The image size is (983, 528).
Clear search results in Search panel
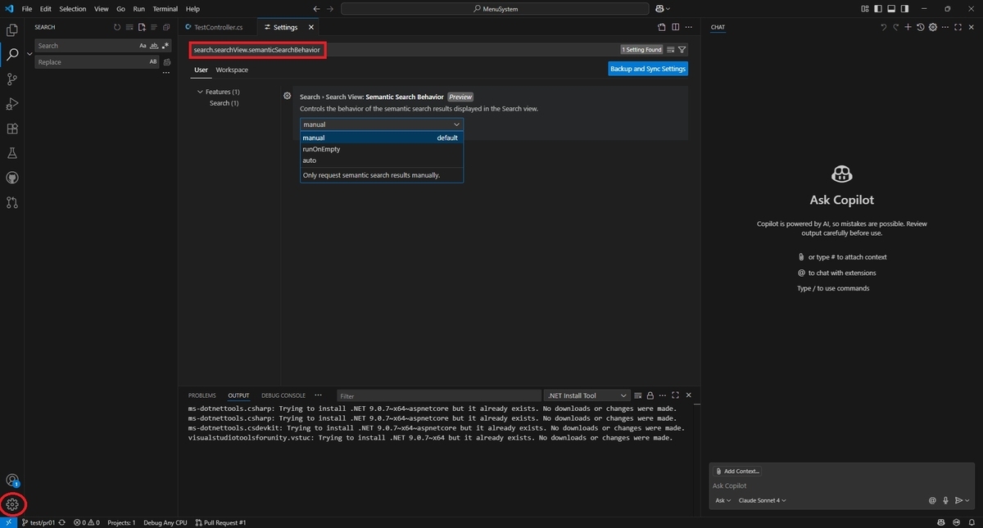[129, 27]
